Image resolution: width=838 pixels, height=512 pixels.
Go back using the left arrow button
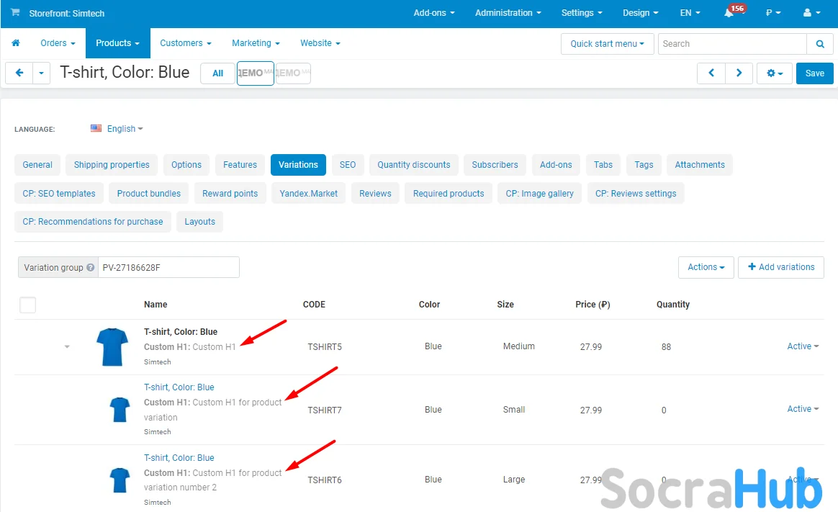click(19, 73)
